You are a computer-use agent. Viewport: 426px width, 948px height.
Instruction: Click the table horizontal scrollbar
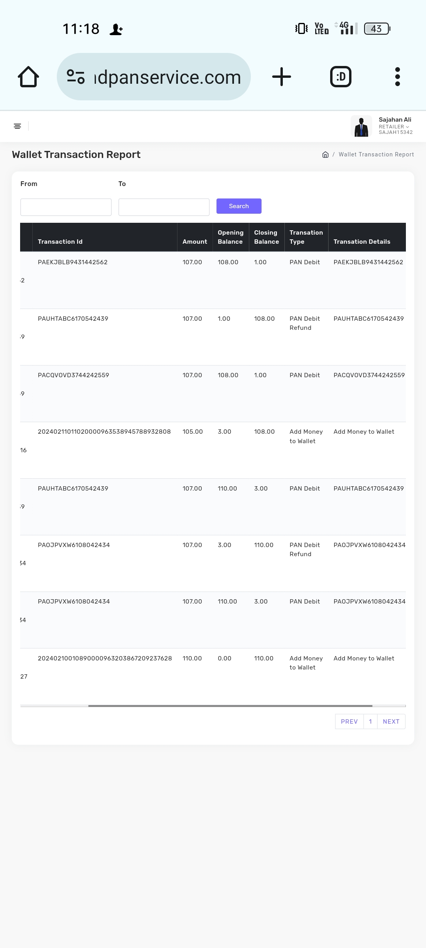tap(230, 705)
